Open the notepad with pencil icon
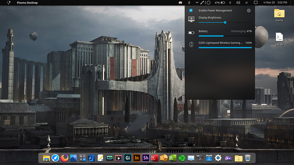 pyautogui.click(x=101, y=158)
